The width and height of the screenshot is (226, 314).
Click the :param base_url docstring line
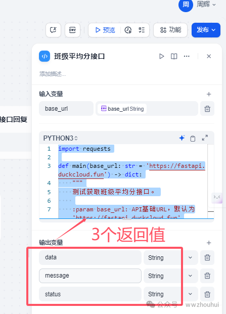133,209
